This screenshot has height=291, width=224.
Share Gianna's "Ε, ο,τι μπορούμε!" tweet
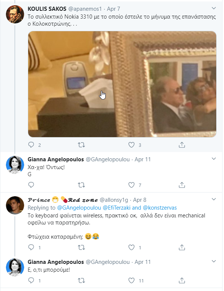pos(182,281)
